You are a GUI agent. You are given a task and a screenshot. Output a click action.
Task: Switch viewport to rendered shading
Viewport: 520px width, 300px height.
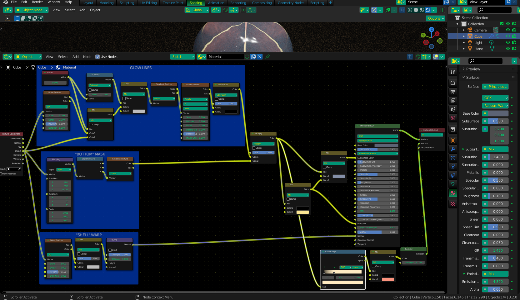tap(428, 10)
